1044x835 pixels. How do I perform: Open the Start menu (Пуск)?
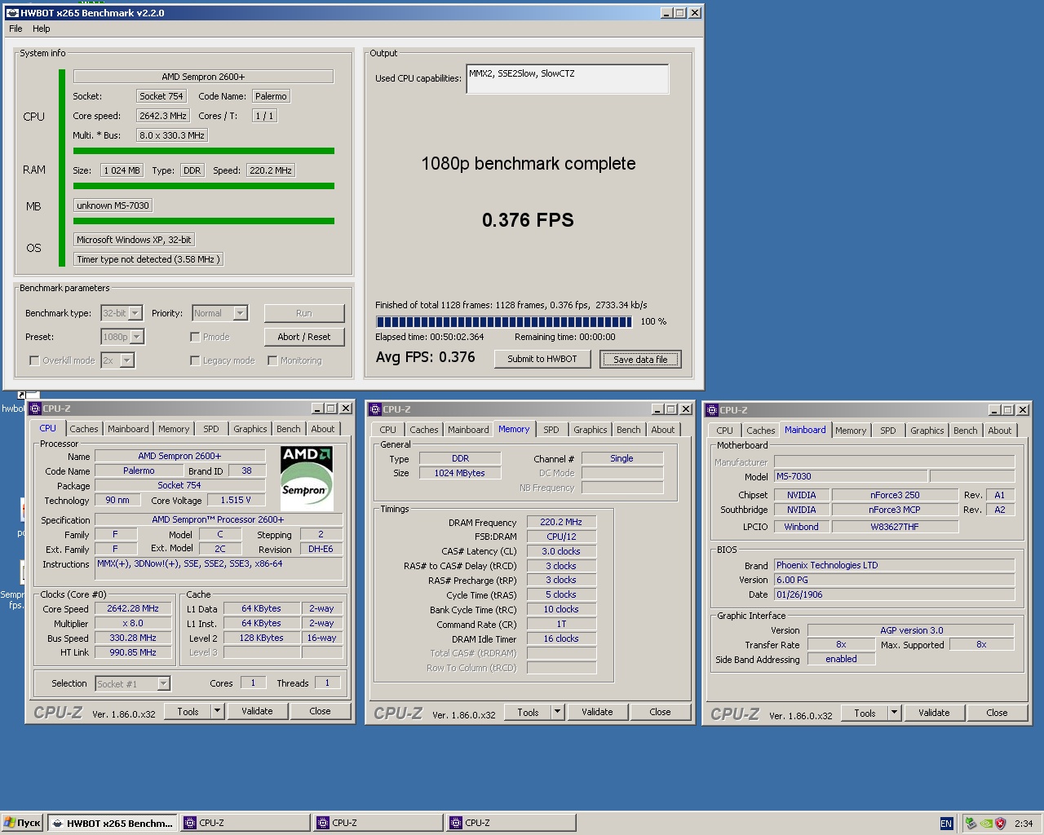point(22,823)
